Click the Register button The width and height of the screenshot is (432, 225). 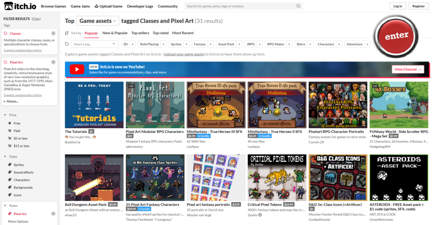(418, 6)
